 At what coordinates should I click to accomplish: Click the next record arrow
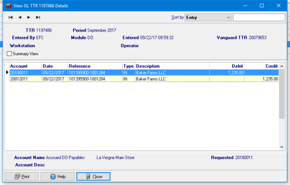tap(29, 17)
